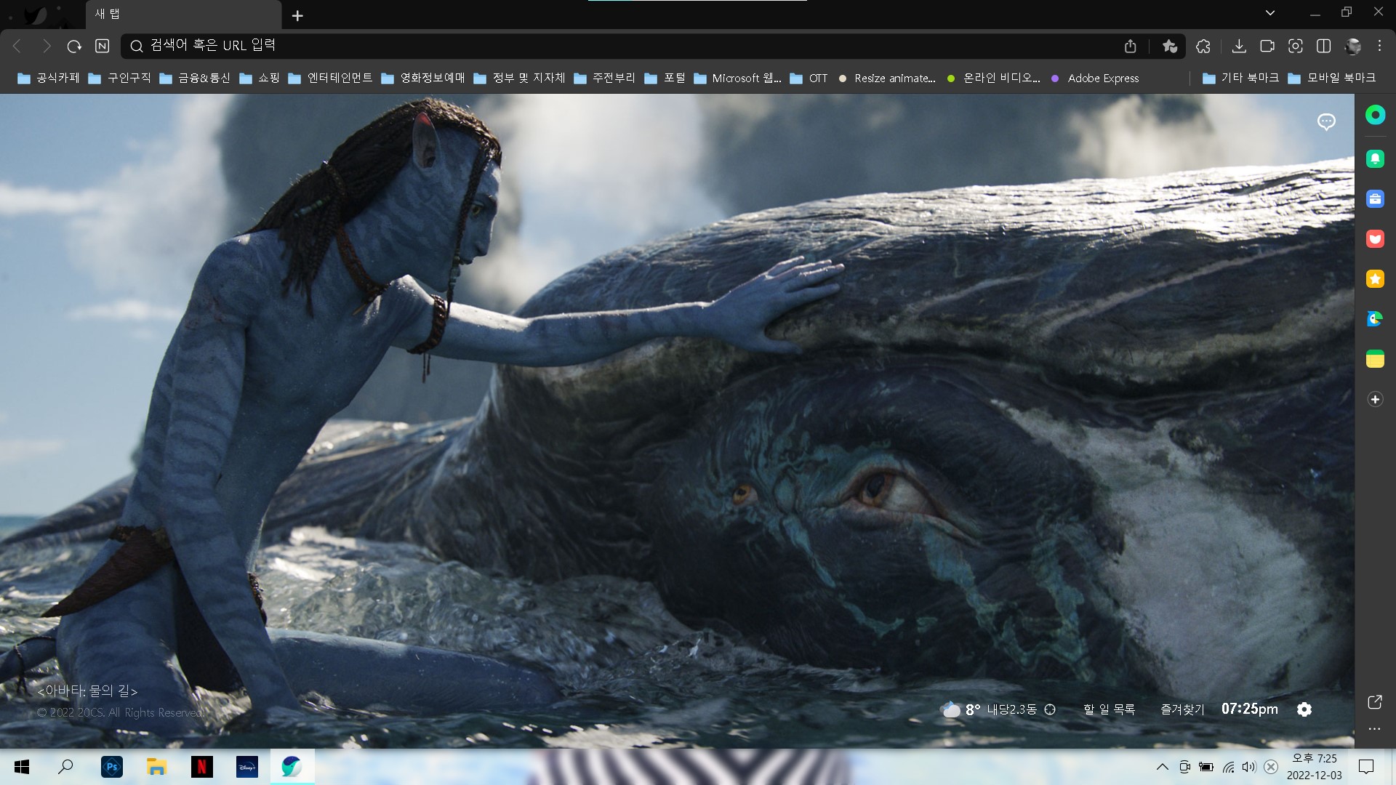Open taskbar search magnifier
This screenshot has height=785, width=1396.
[x=65, y=767]
